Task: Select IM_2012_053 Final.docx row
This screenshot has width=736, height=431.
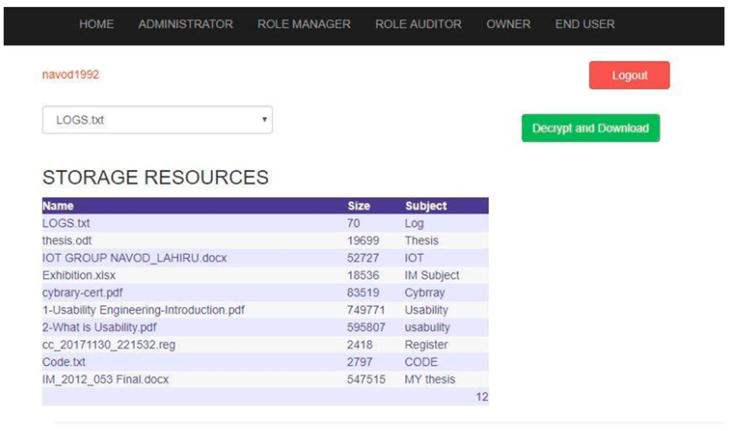Action: (x=106, y=379)
